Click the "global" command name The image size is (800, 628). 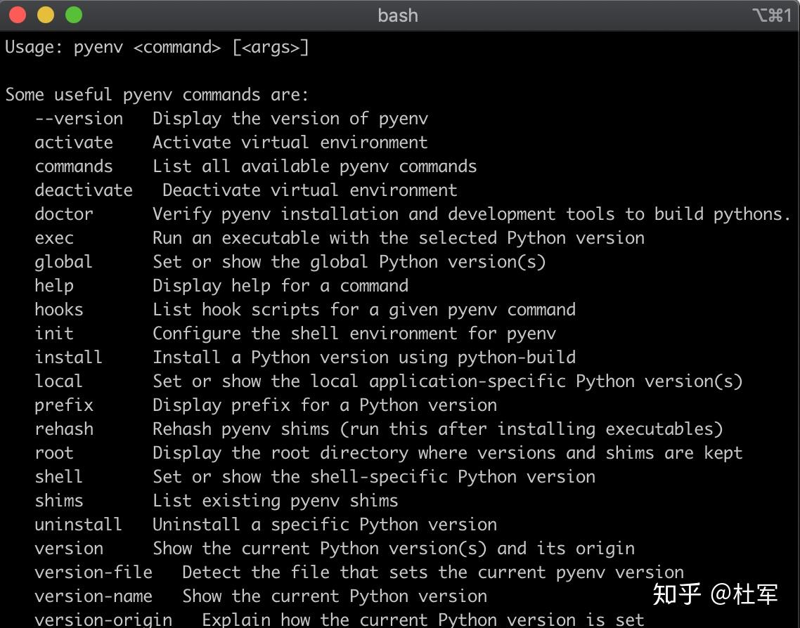click(64, 262)
